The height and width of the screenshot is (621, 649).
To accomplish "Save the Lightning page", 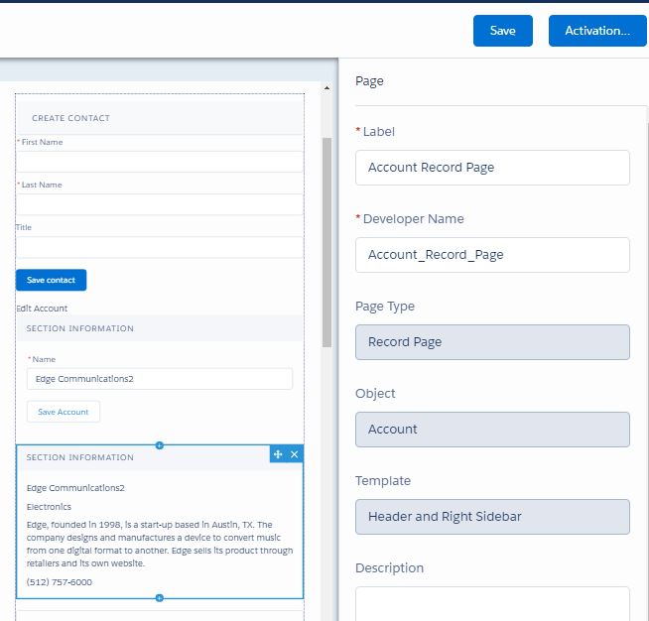I will coord(503,31).
